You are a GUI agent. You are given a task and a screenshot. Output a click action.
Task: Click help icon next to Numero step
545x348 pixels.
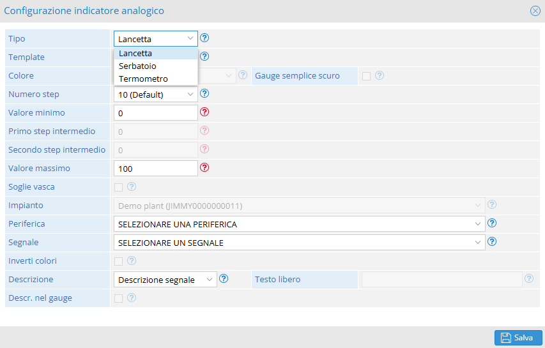(x=204, y=93)
